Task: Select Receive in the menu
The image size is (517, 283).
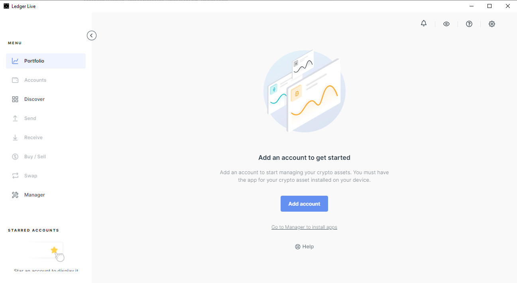Action: click(33, 138)
